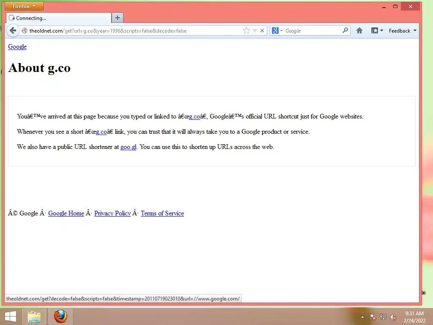Screen dimensions: 433x325
Task: Click the About g.co heading
Action: pyautogui.click(x=39, y=68)
